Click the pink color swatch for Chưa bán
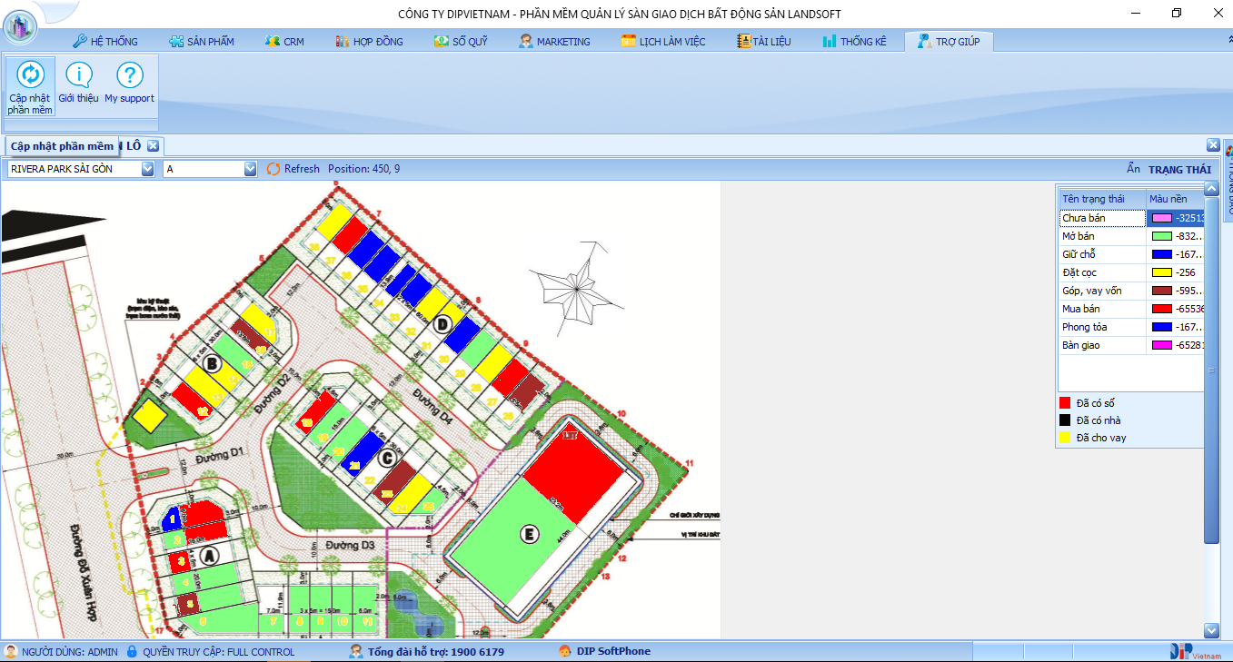1233x662 pixels. [x=1161, y=218]
